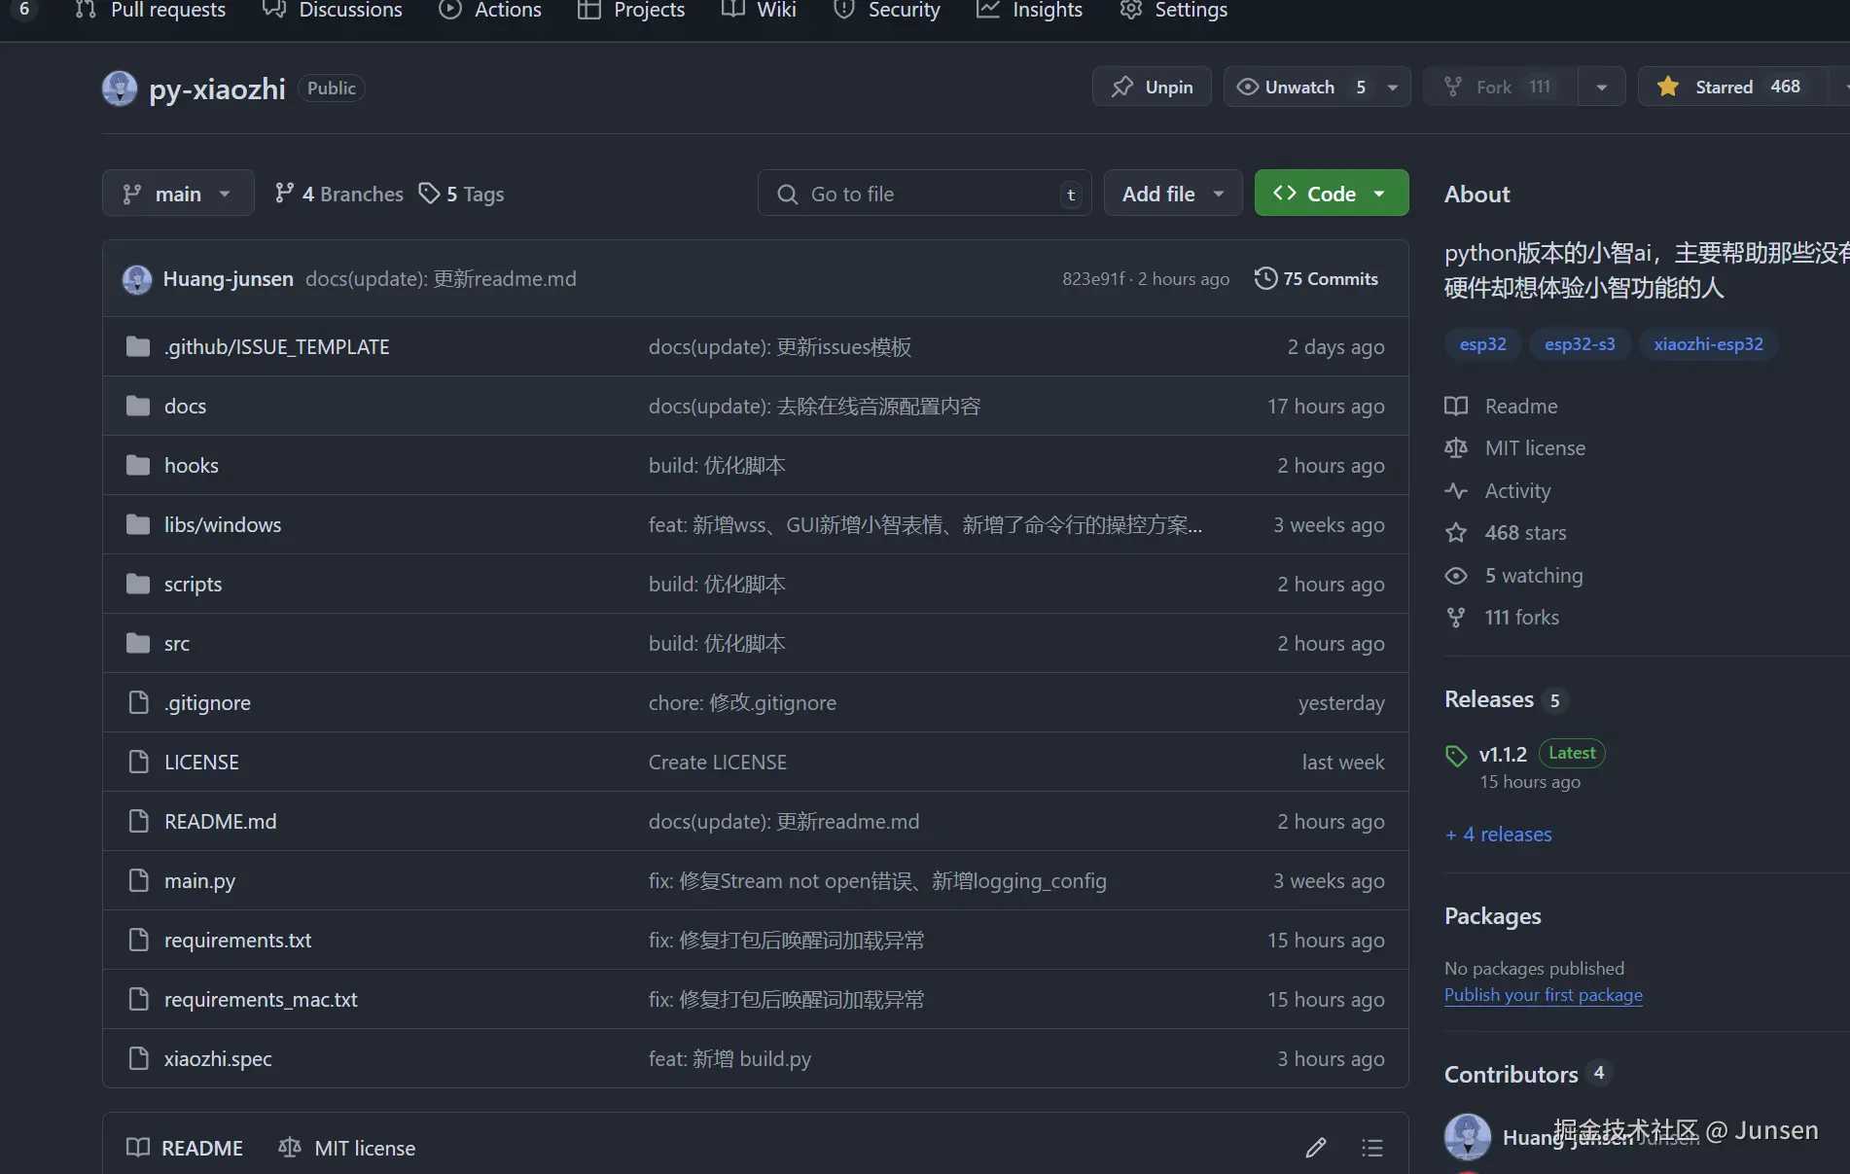This screenshot has height=1174, width=1850.
Task: Expand the Code button dropdown arrow
Action: [1379, 193]
